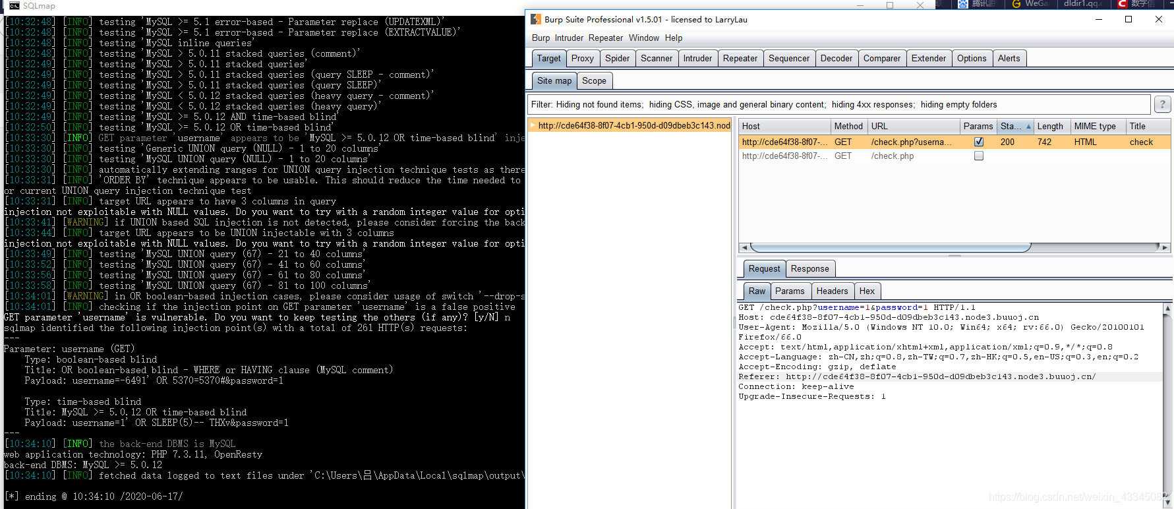Click up arrow of request pane scrollbar
Viewport: 1174px width, 509px height.
pyautogui.click(x=1167, y=308)
